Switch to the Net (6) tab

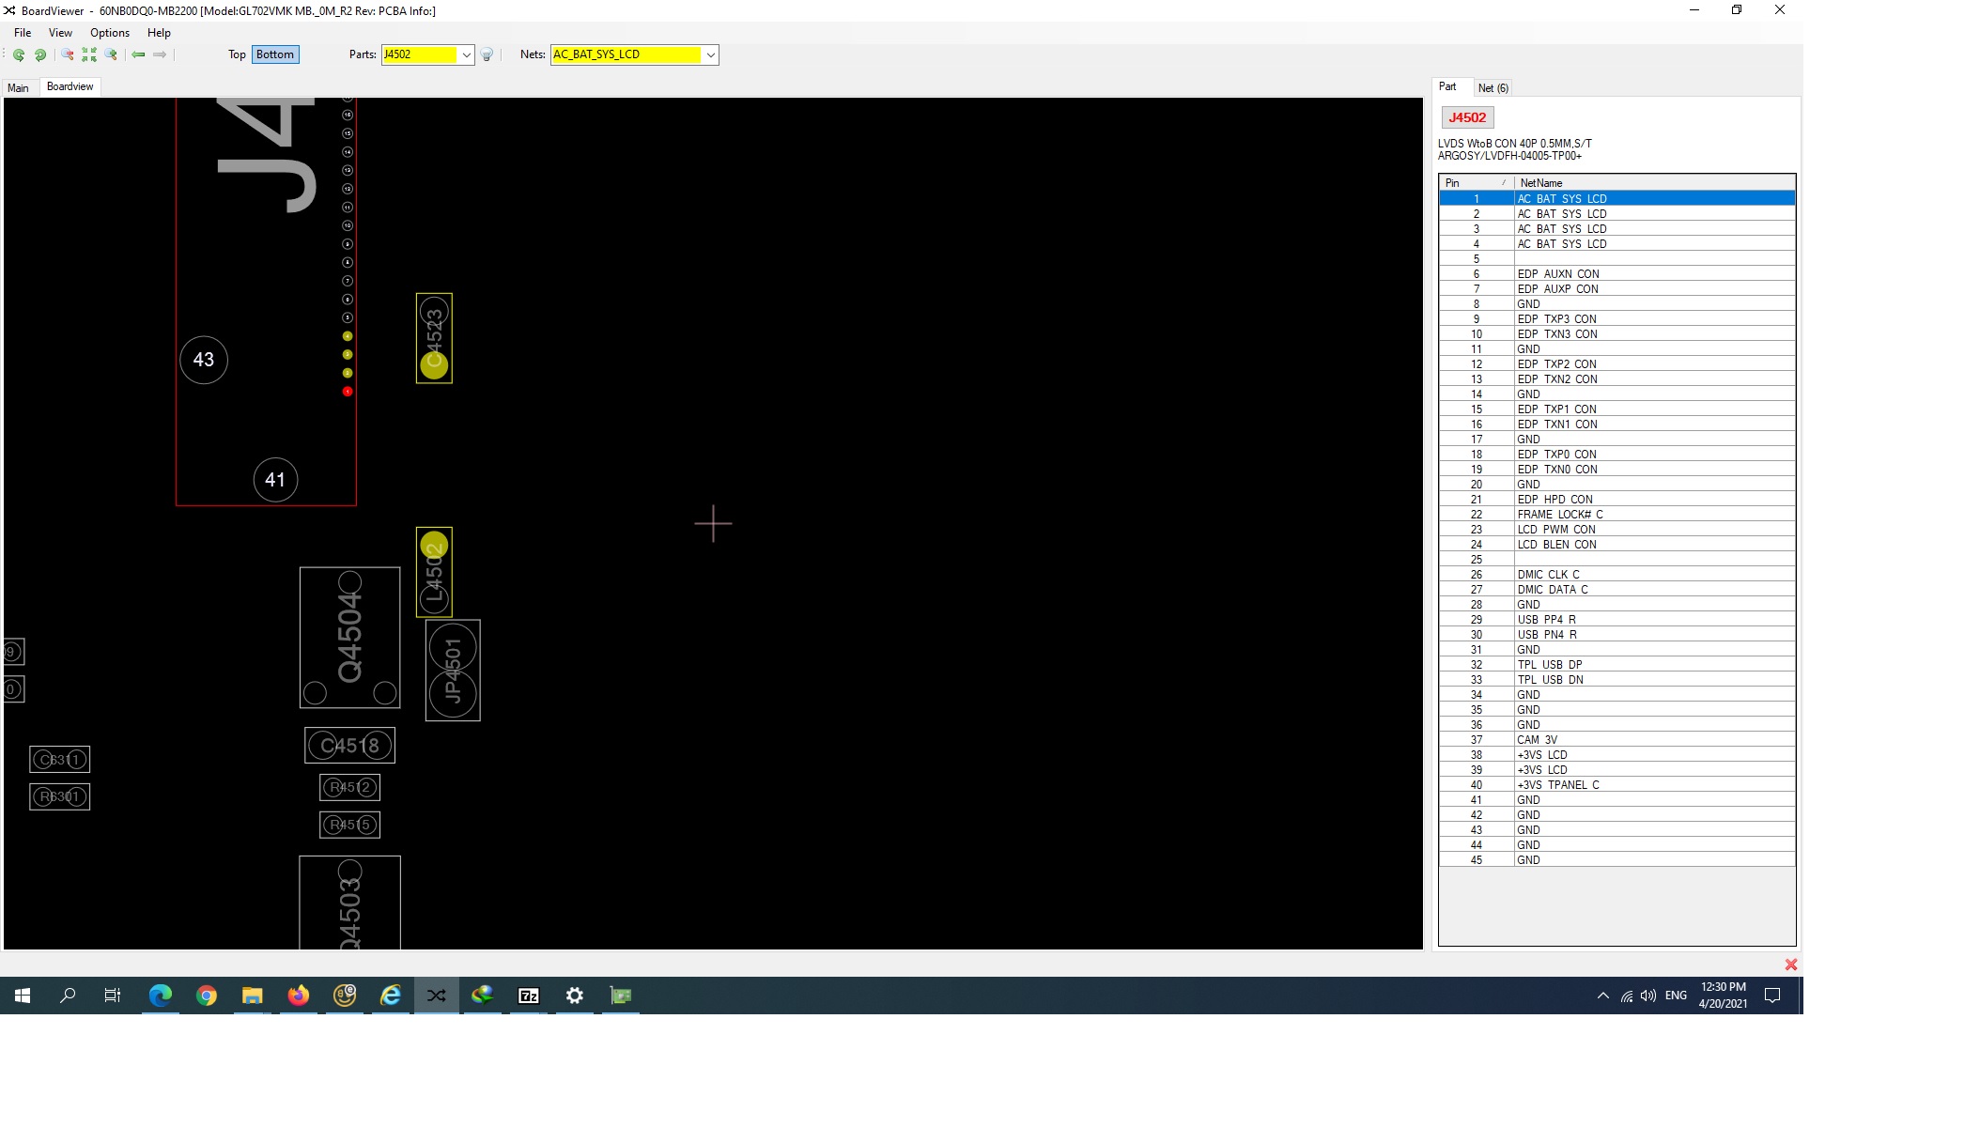point(1493,88)
